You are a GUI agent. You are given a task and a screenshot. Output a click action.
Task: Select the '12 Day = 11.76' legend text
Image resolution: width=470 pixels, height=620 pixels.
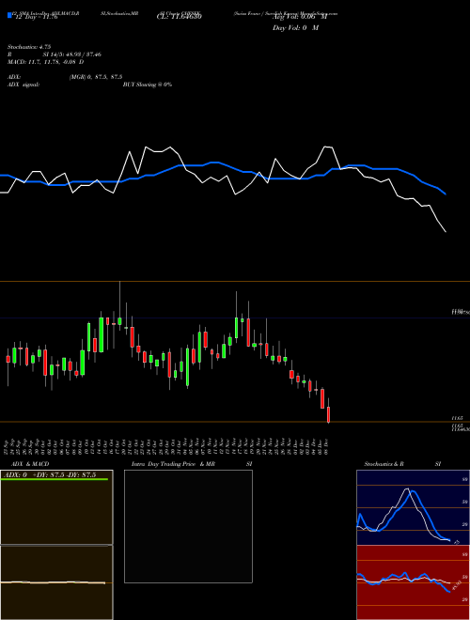(36, 17)
